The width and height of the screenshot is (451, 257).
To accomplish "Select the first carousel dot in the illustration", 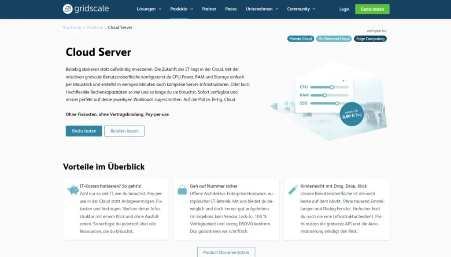I will [343, 81].
